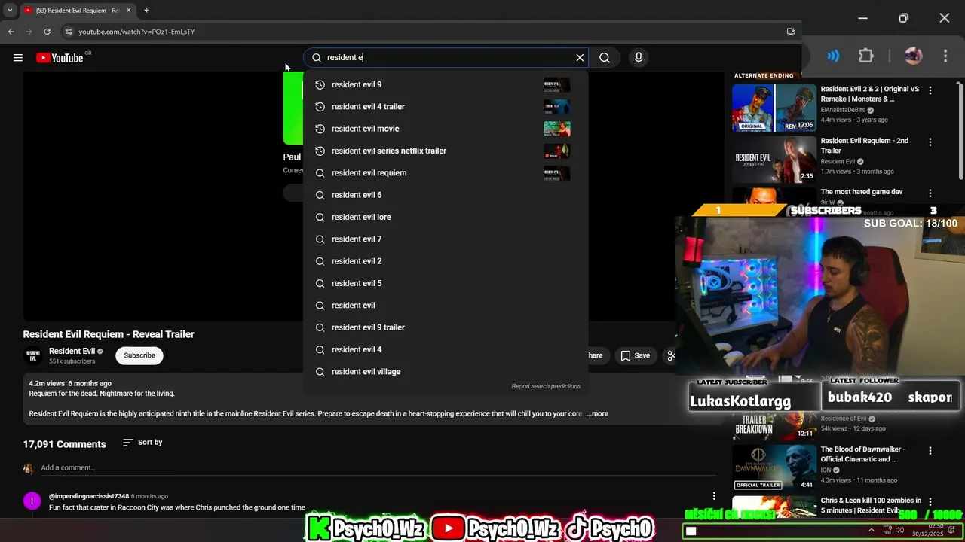Screen dimensions: 965x542
Task: Click the search icon beside "resident evil village"
Action: point(320,371)
